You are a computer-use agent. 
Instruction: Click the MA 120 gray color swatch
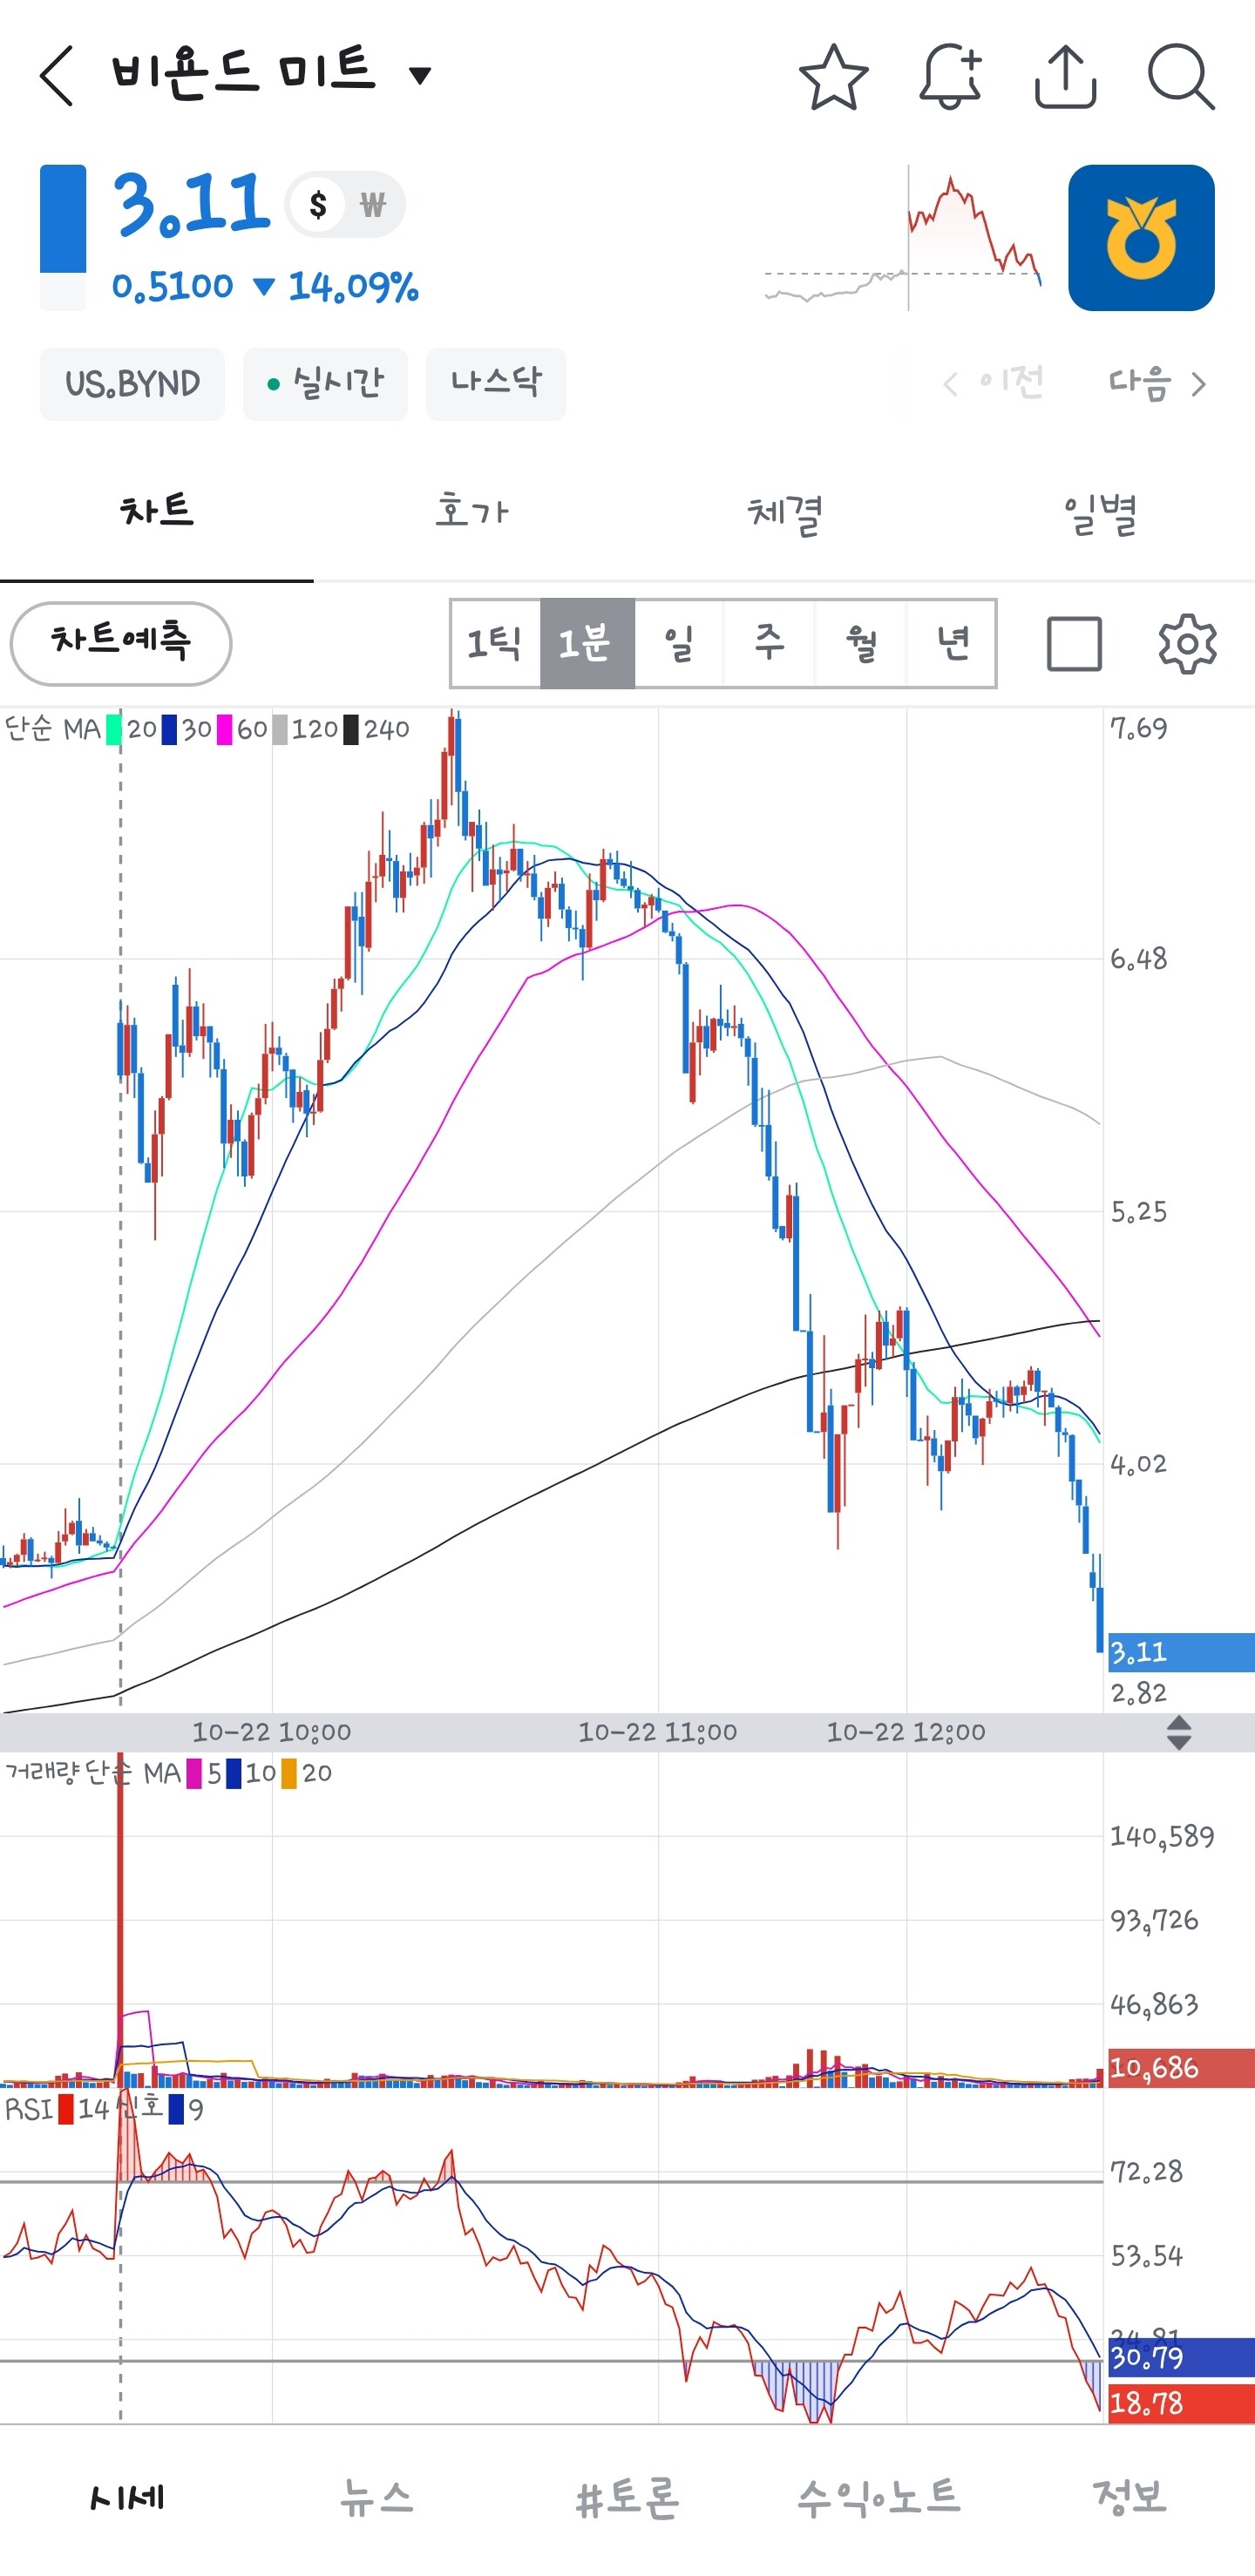280,729
